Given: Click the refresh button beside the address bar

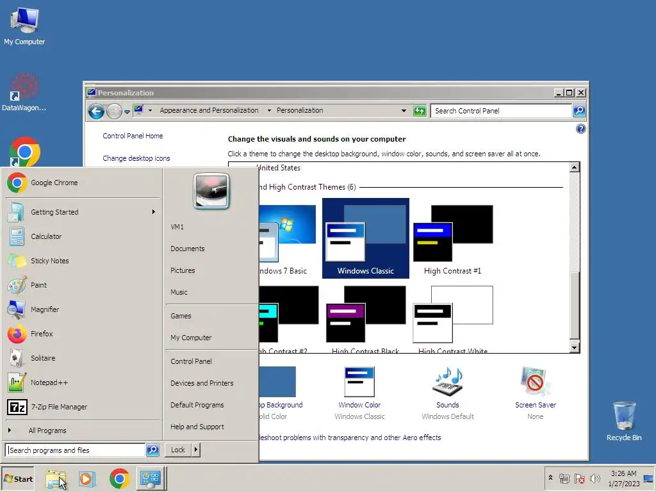Looking at the screenshot, I should point(419,111).
